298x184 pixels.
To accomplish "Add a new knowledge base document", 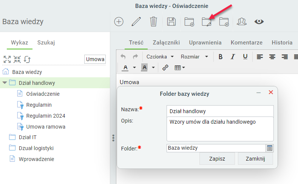I will coord(119,21).
